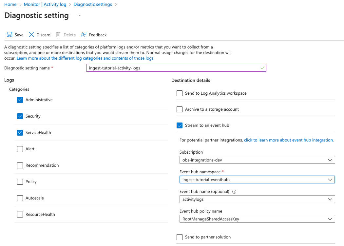This screenshot has height=246, width=344.
Task: Click the green validation checkmark in the name field
Action: pyautogui.click(x=262, y=68)
